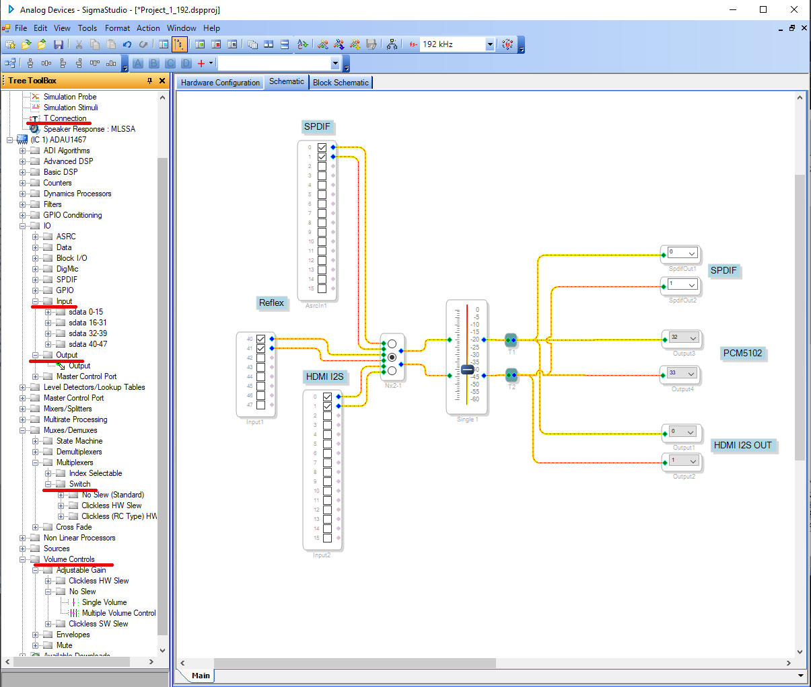
Task: Switch to Block Schematic tab
Action: coord(341,83)
